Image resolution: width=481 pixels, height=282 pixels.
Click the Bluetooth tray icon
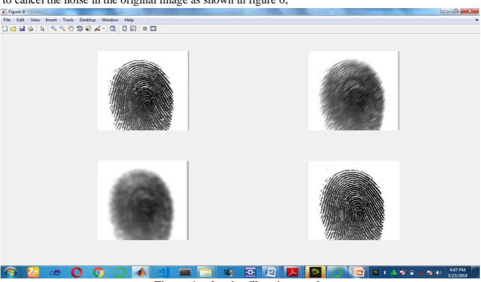[384, 273]
